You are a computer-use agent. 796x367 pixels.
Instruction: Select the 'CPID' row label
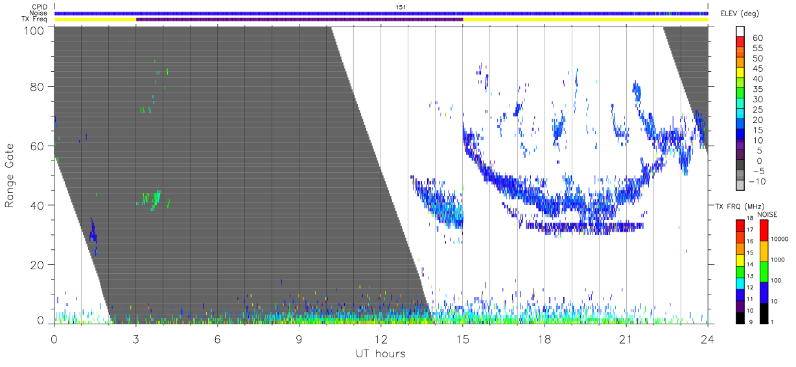coord(40,7)
